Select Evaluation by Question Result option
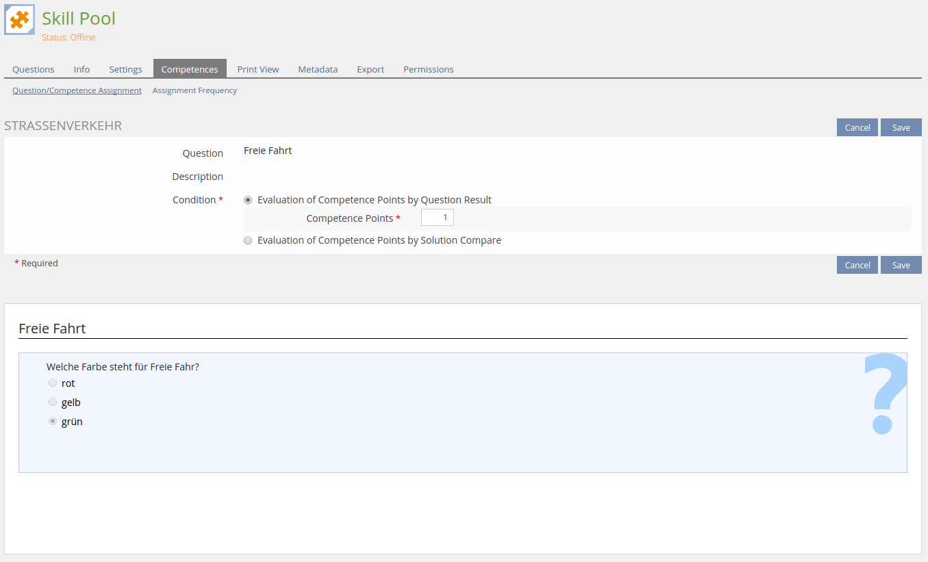The height and width of the screenshot is (562, 928). (x=248, y=200)
